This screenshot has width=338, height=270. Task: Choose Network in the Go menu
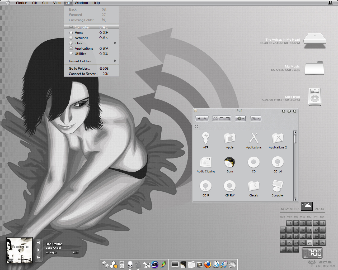(x=91, y=38)
